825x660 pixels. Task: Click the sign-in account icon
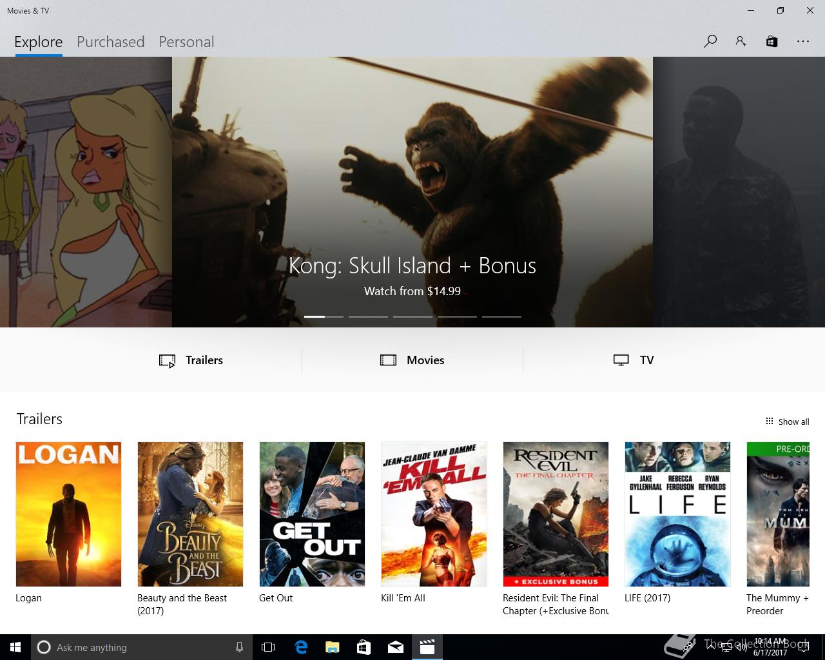click(x=741, y=41)
